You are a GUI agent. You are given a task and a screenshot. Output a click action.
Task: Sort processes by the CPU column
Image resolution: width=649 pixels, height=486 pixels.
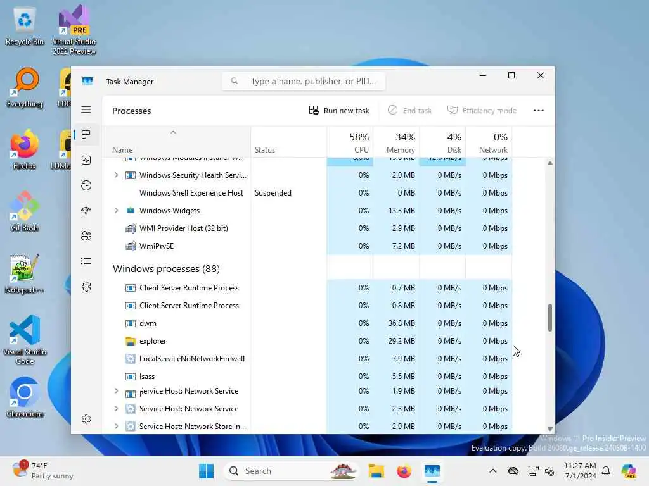point(350,142)
